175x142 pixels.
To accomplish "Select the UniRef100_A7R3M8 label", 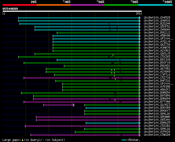I will pyautogui.click(x=157, y=87).
